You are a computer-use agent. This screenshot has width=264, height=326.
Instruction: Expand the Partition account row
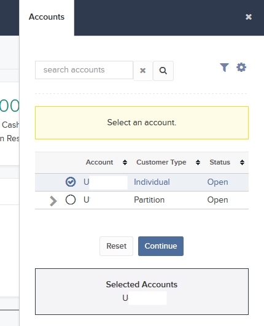tap(53, 201)
